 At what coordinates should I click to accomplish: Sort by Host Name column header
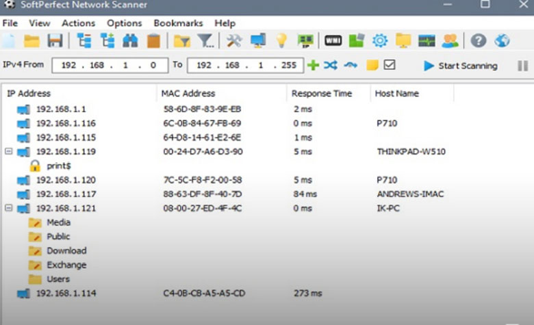pyautogui.click(x=412, y=93)
